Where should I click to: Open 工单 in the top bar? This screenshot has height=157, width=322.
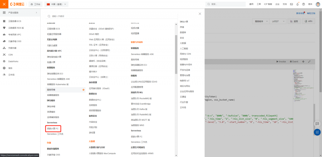[x=259, y=4]
